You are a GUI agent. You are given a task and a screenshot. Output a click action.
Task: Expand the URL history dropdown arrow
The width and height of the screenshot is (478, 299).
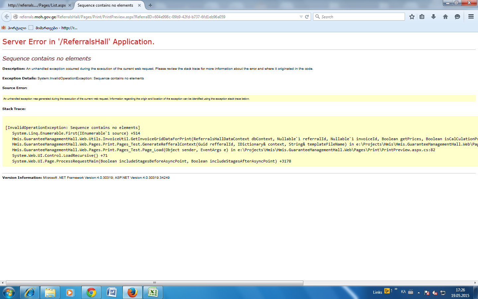pos(301,17)
